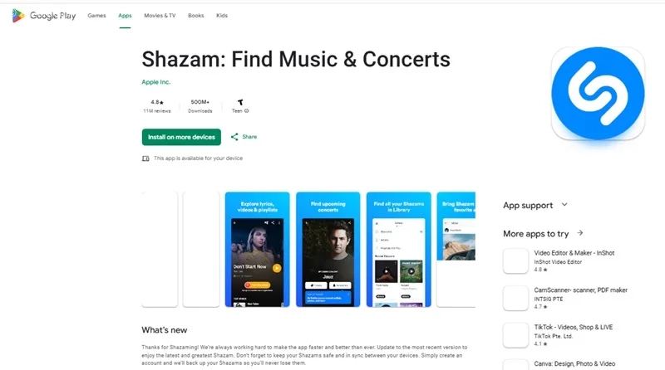This screenshot has height=370, width=665.
Task: Switch to the Movies & TV tab
Action: pyautogui.click(x=159, y=16)
